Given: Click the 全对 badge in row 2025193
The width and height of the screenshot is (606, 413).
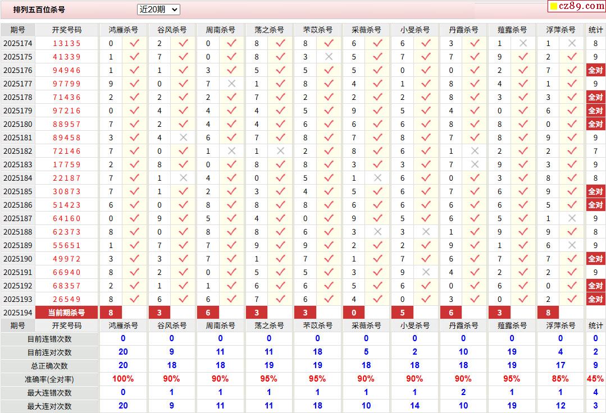Looking at the screenshot, I should 595,299.
